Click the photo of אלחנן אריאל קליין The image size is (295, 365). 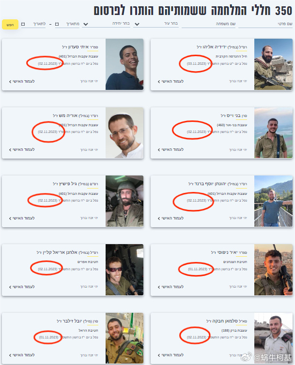point(124,270)
